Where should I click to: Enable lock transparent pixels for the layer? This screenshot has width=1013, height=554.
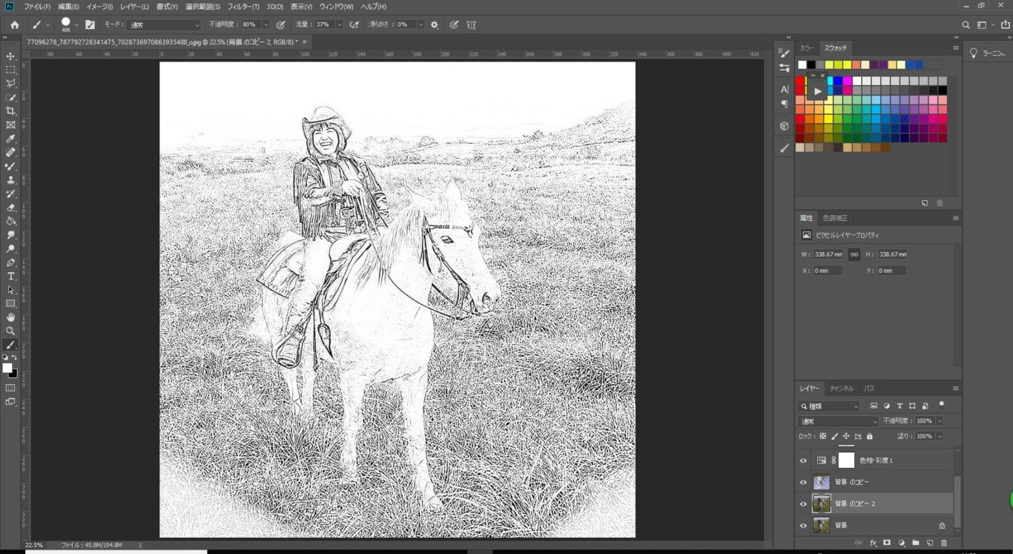coord(823,436)
